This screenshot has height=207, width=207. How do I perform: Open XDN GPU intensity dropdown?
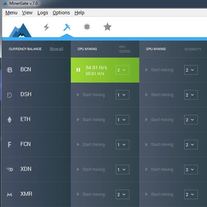click(191, 169)
